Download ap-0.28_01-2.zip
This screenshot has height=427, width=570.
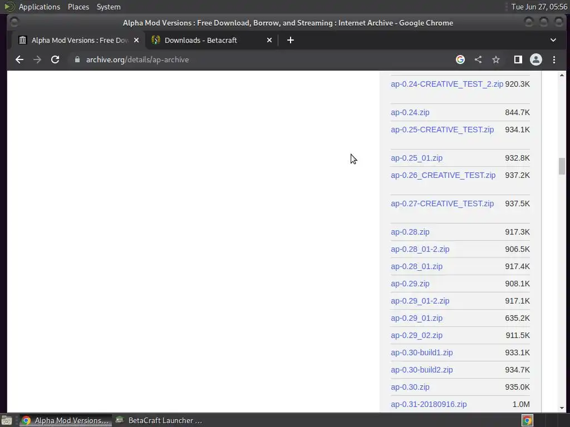click(x=420, y=249)
